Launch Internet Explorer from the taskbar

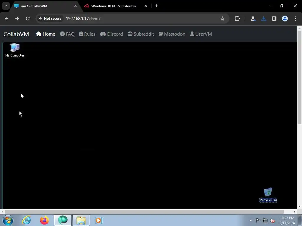click(26, 220)
